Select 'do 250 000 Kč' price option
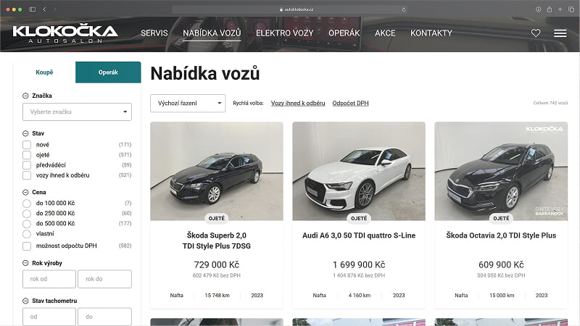580x326 pixels. point(27,214)
